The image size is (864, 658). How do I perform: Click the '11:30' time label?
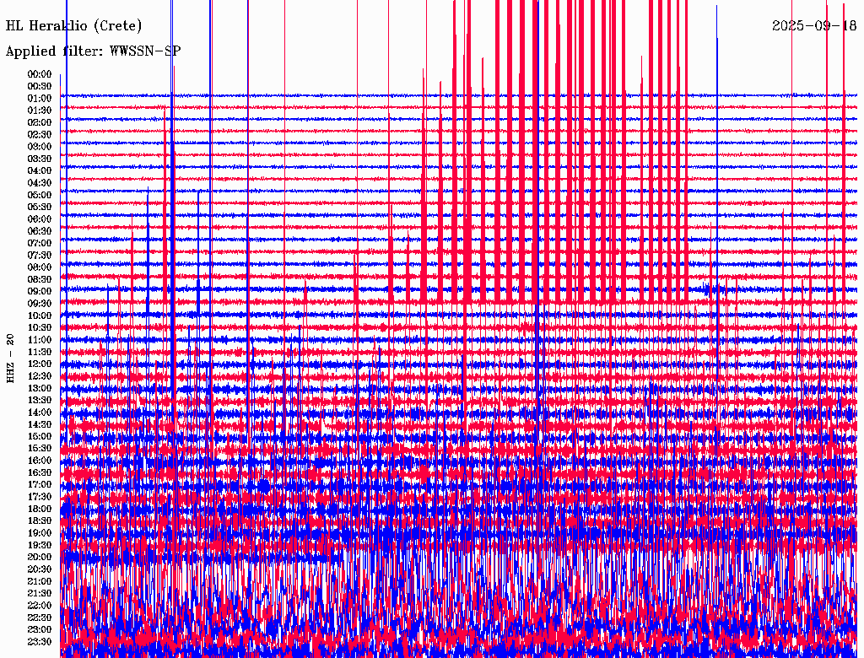tap(40, 352)
